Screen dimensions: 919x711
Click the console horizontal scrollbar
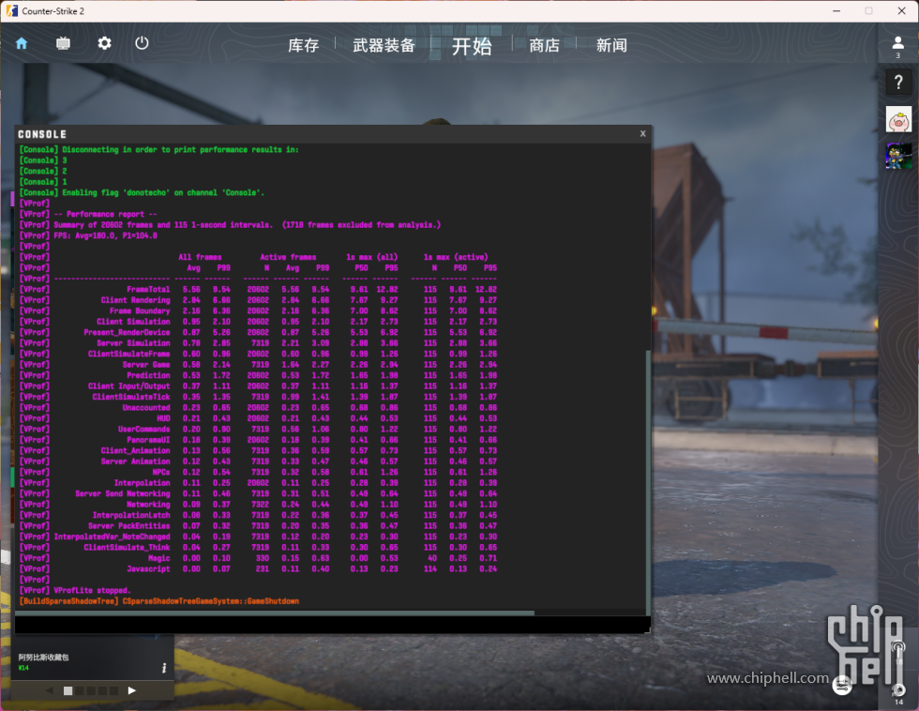tap(275, 613)
